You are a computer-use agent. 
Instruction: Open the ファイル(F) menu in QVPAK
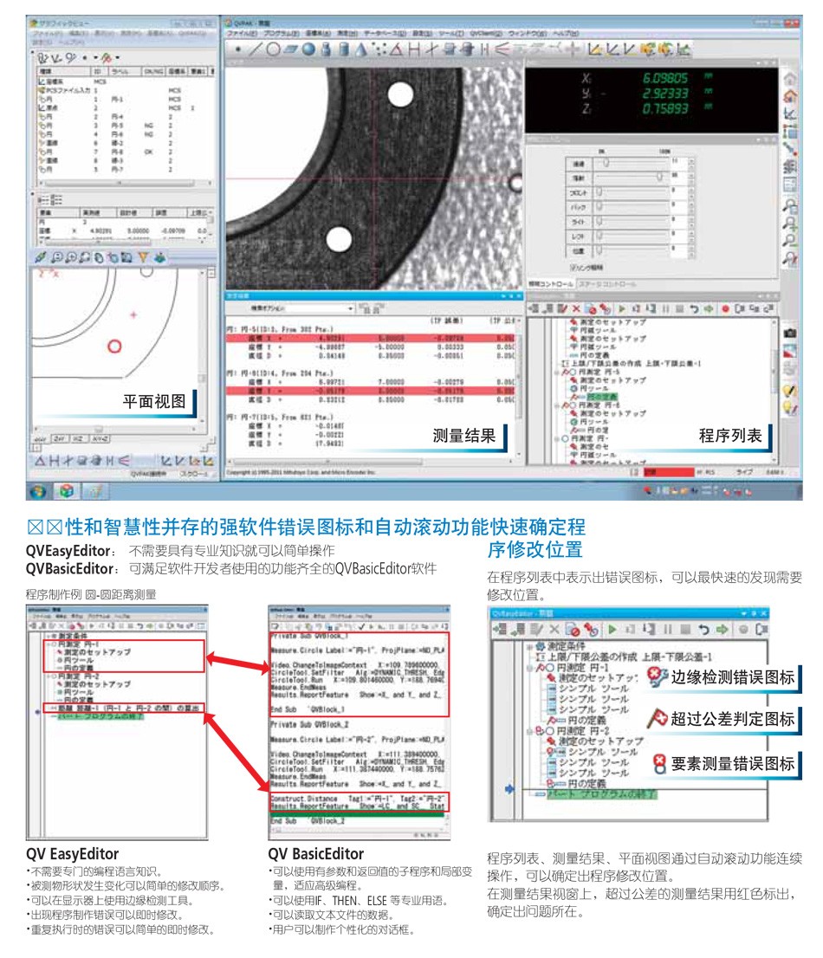[x=243, y=34]
